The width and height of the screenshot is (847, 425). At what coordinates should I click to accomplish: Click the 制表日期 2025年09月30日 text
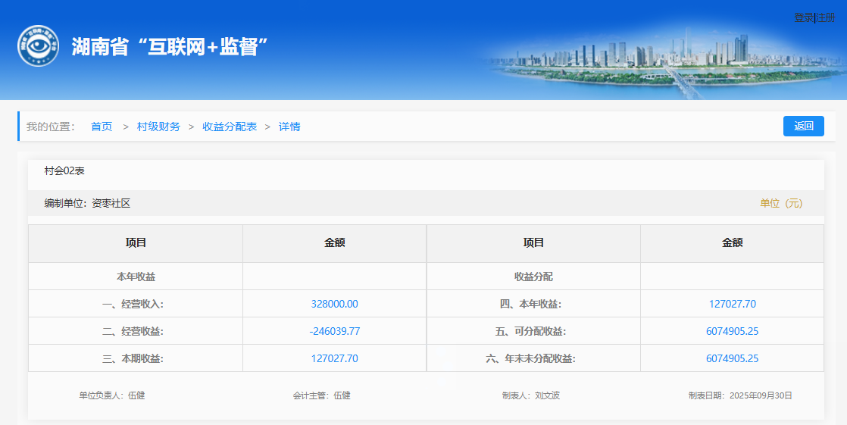click(x=739, y=395)
